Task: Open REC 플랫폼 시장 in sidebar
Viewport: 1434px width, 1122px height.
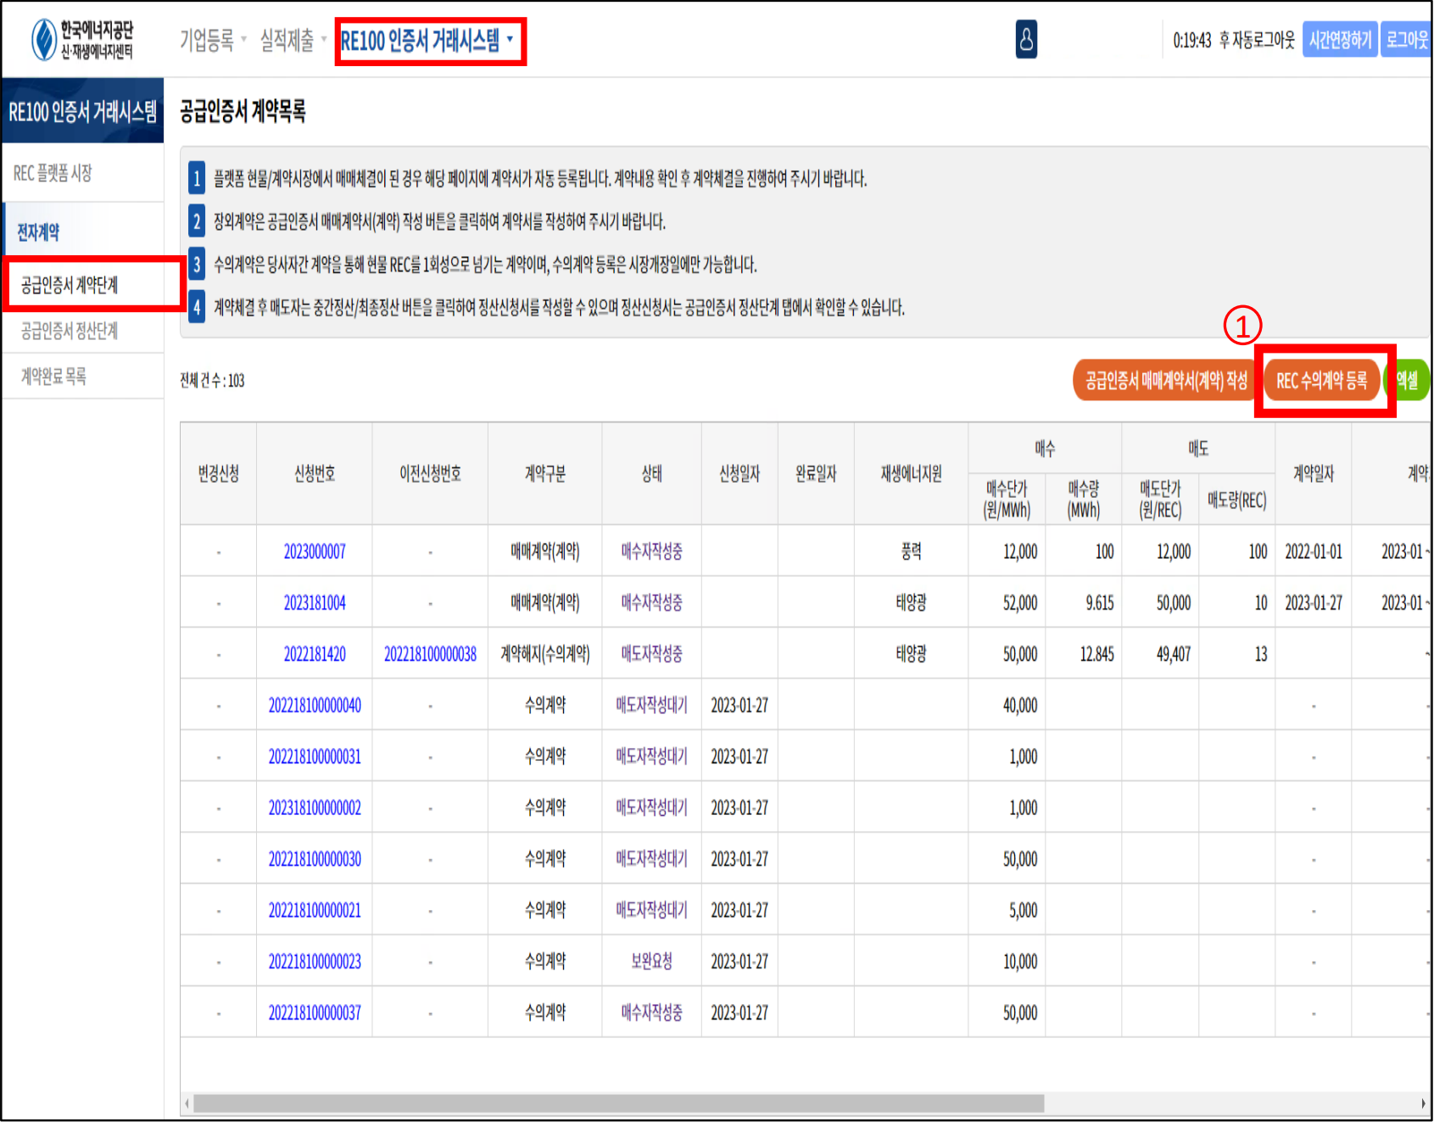Action: click(x=53, y=174)
